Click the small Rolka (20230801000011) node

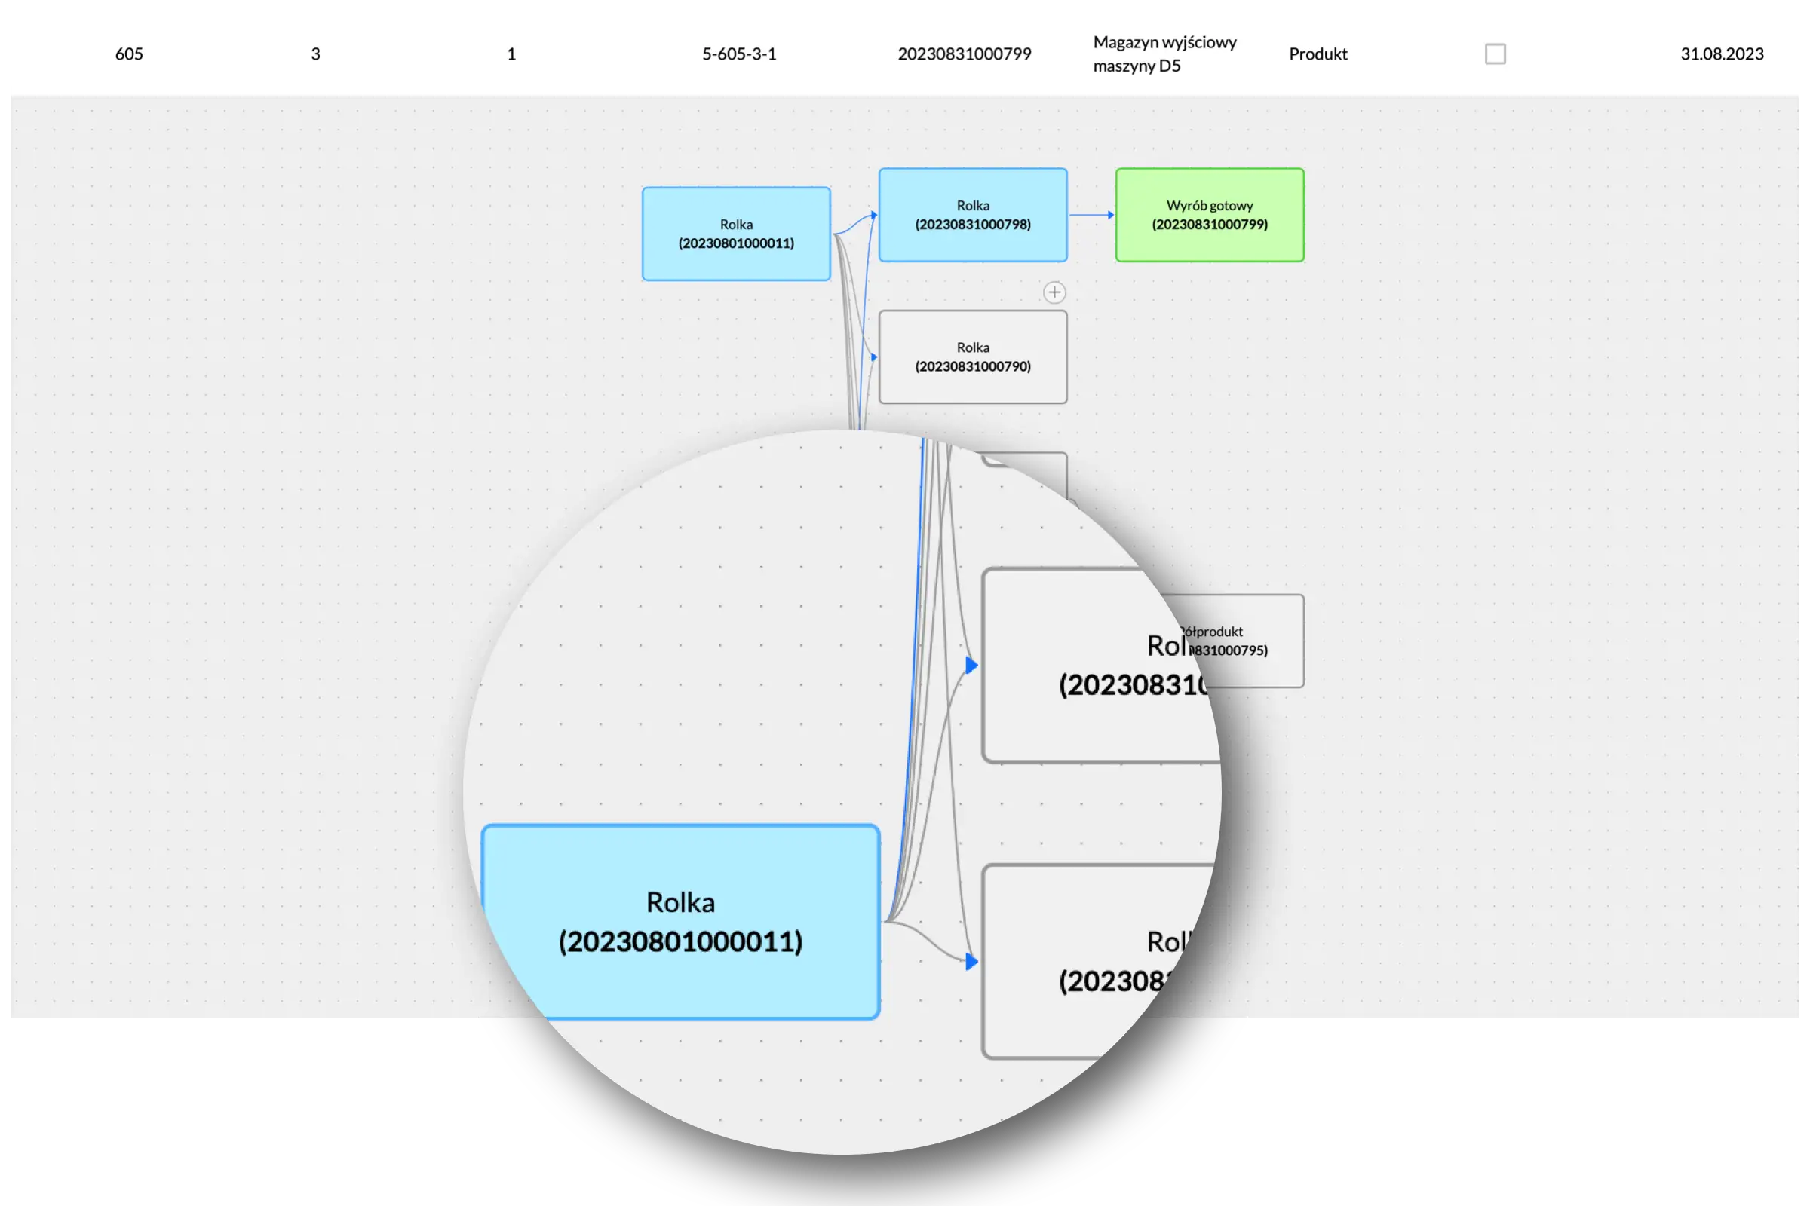(736, 234)
